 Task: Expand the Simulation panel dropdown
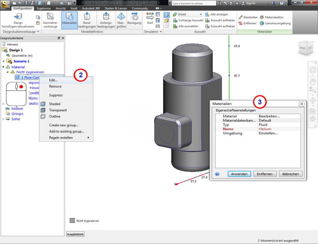click(x=161, y=32)
